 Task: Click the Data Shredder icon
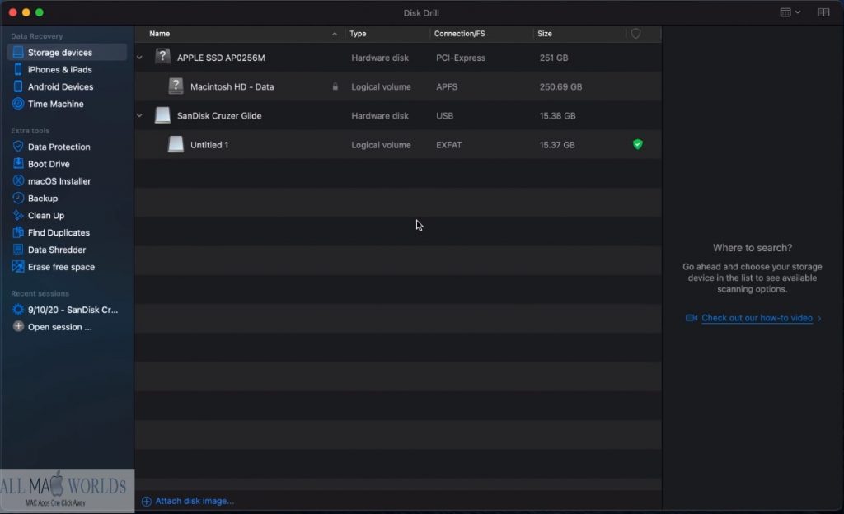[x=18, y=250]
